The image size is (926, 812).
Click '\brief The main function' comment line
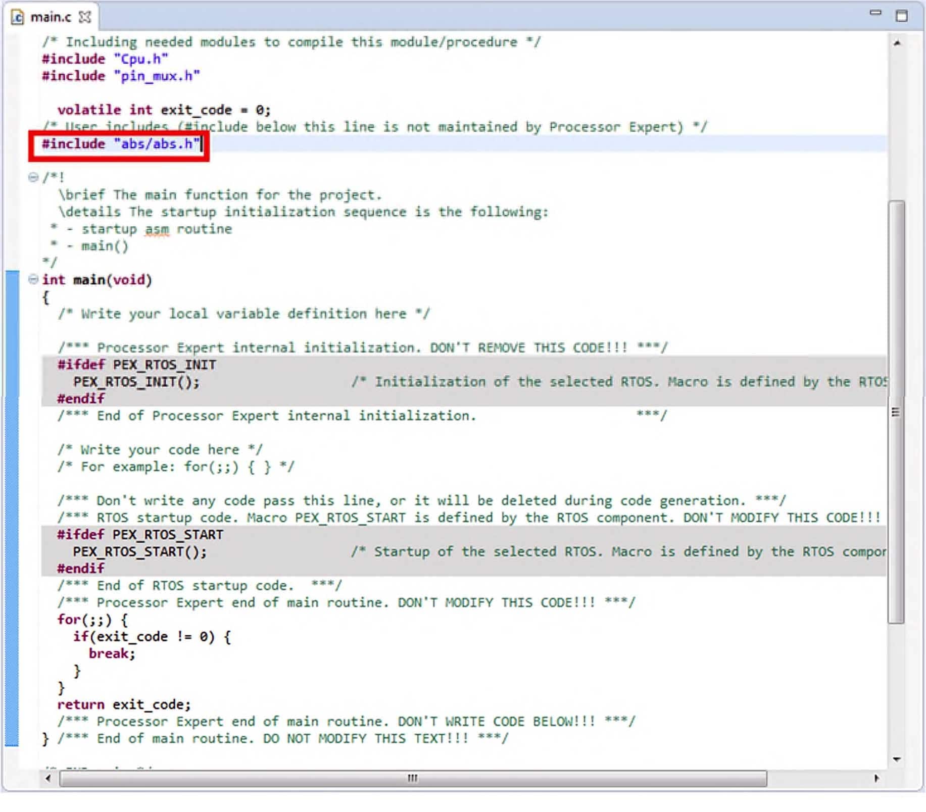[220, 195]
